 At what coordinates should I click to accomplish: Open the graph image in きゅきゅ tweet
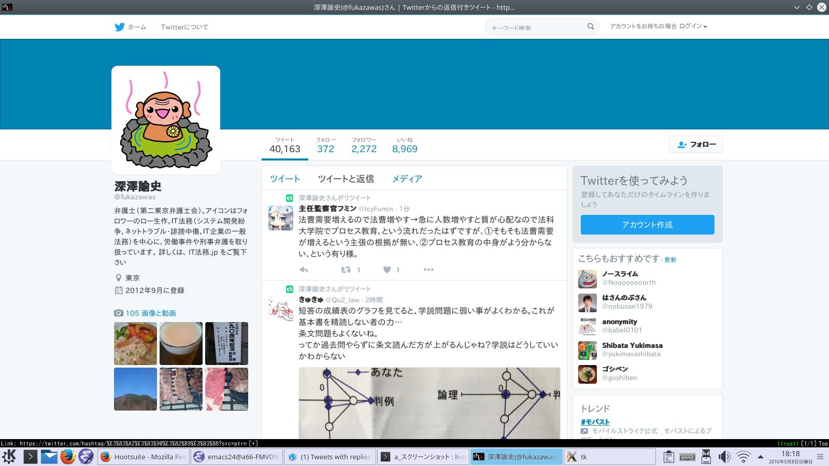[x=429, y=403]
